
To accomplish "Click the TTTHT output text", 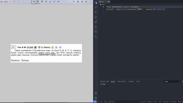I will tap(103, 84).
